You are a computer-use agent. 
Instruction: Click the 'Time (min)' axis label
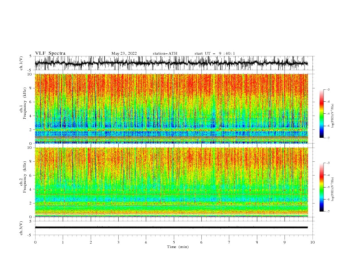click(x=178, y=247)
